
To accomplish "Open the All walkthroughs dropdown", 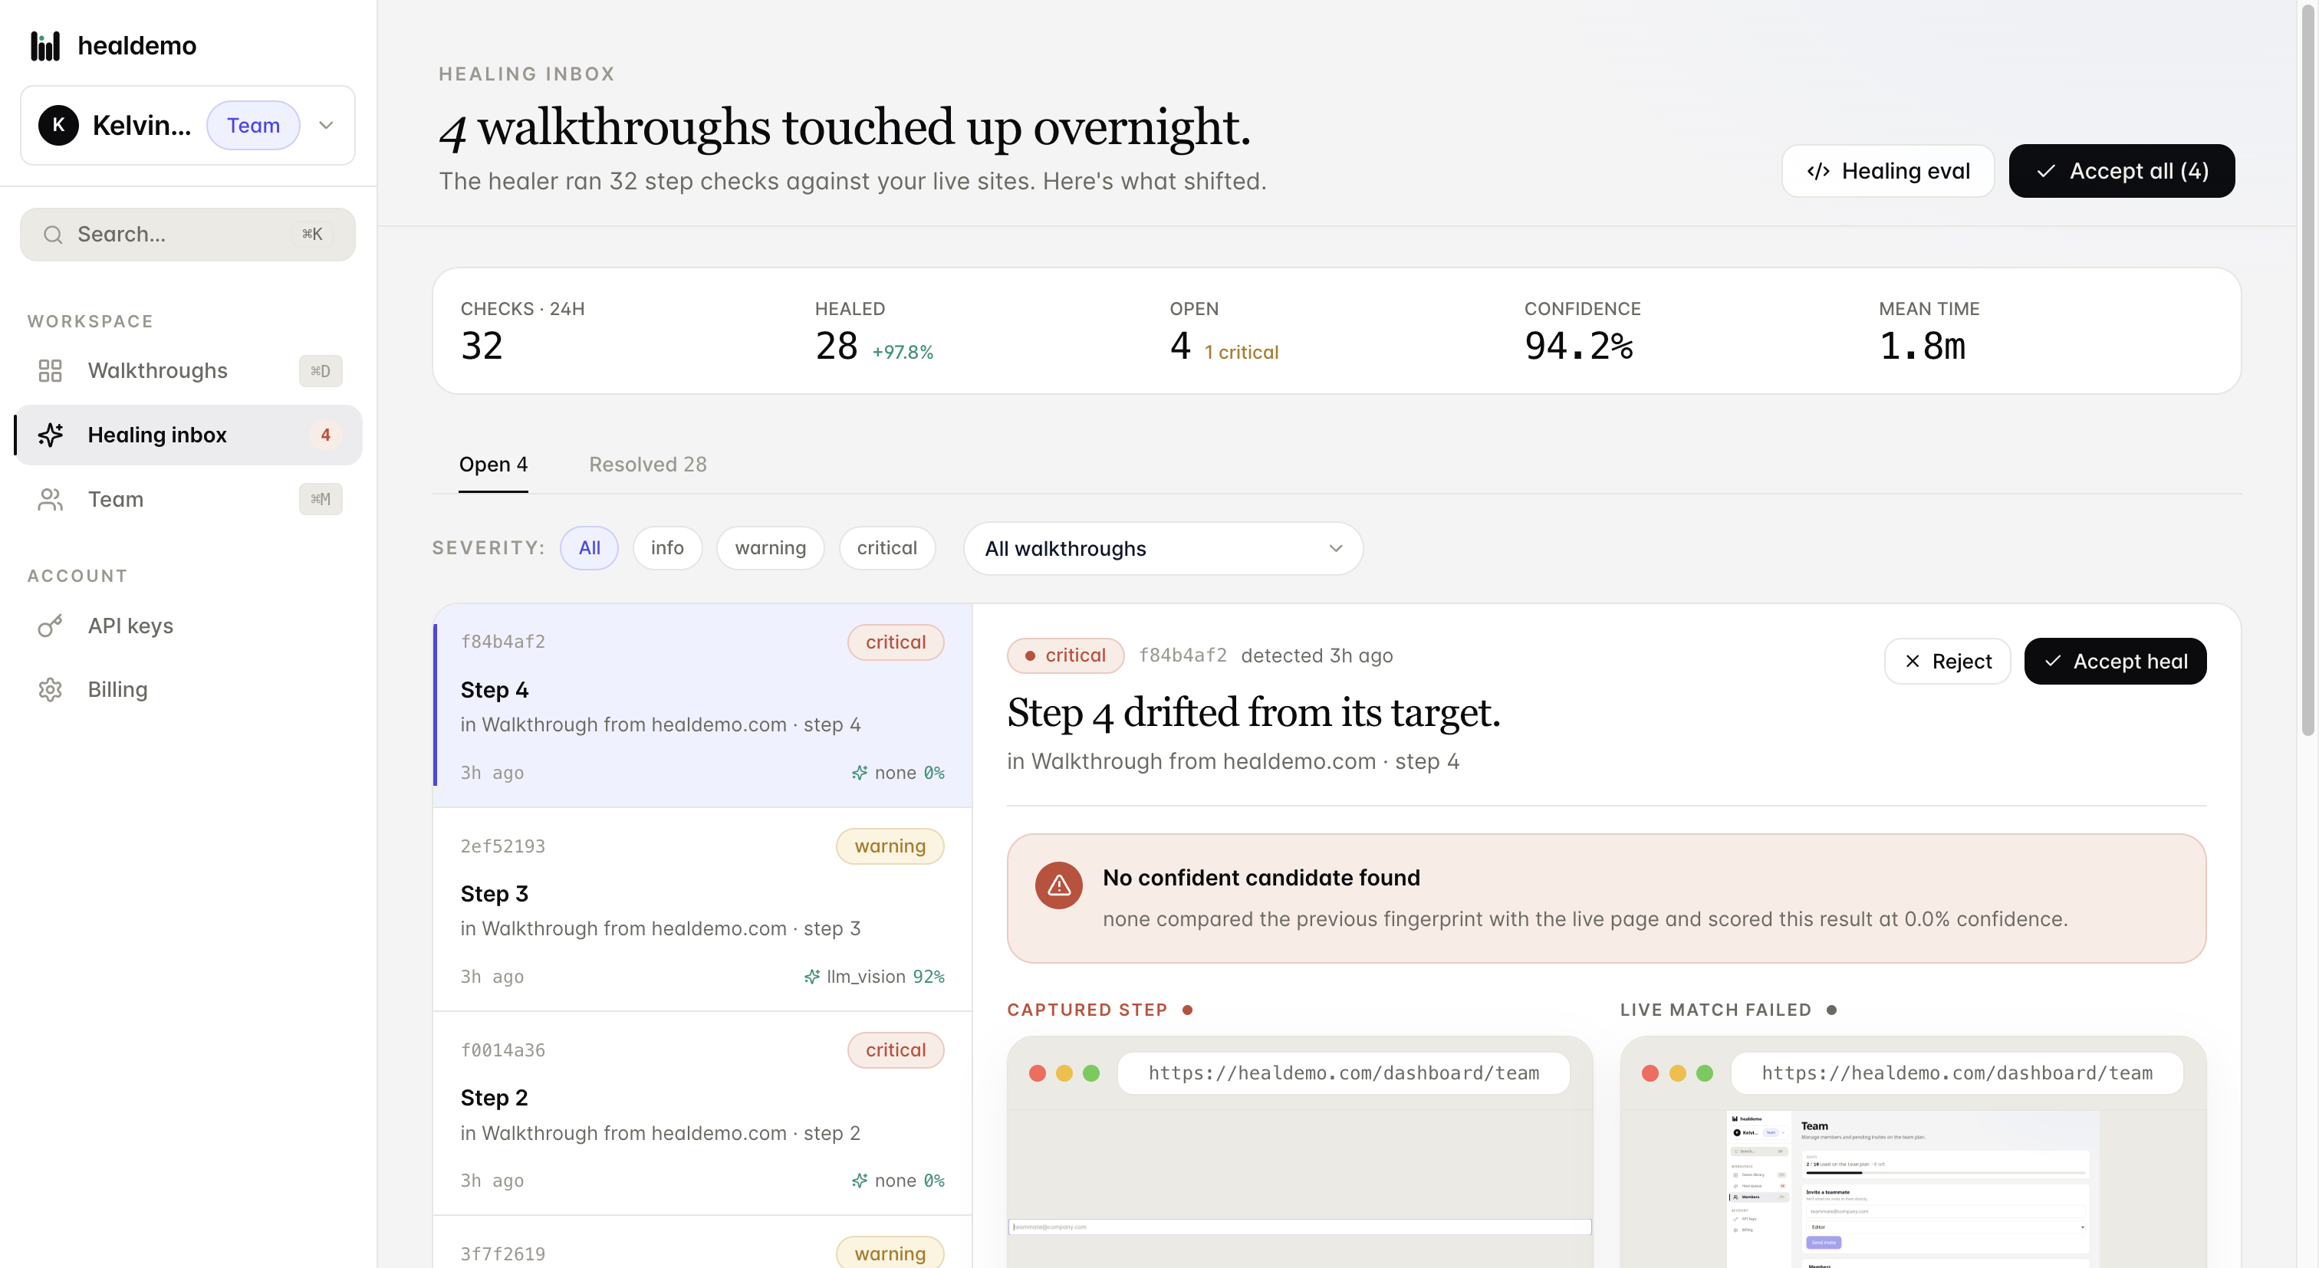I will tap(1163, 549).
